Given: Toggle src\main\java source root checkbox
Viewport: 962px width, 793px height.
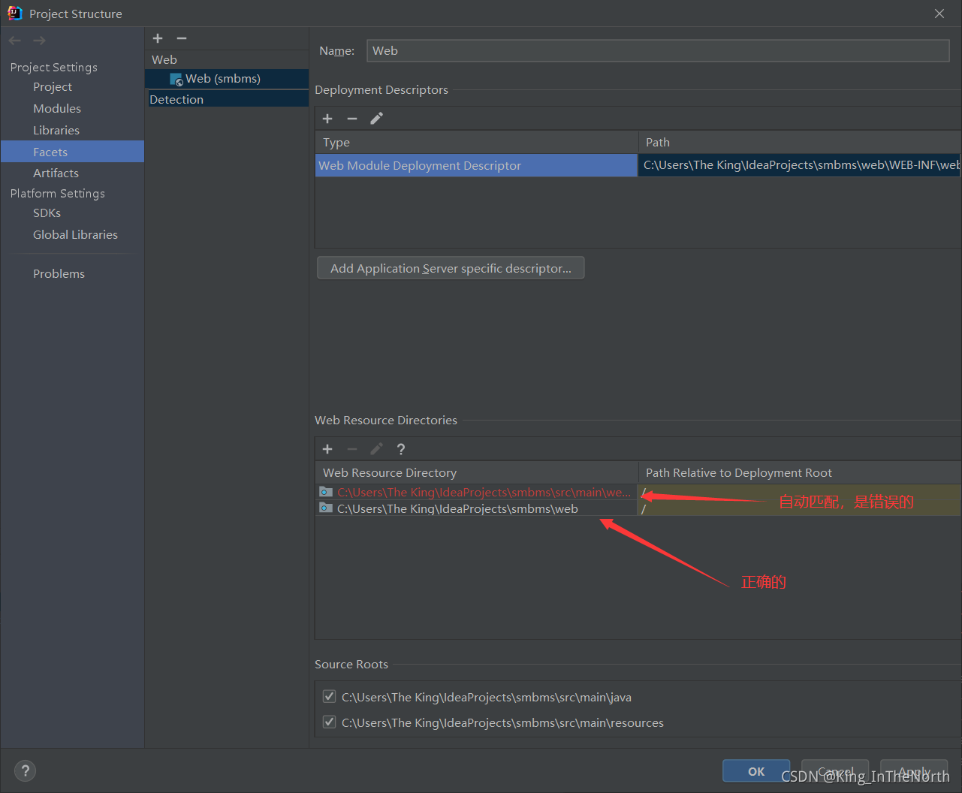Looking at the screenshot, I should [329, 696].
